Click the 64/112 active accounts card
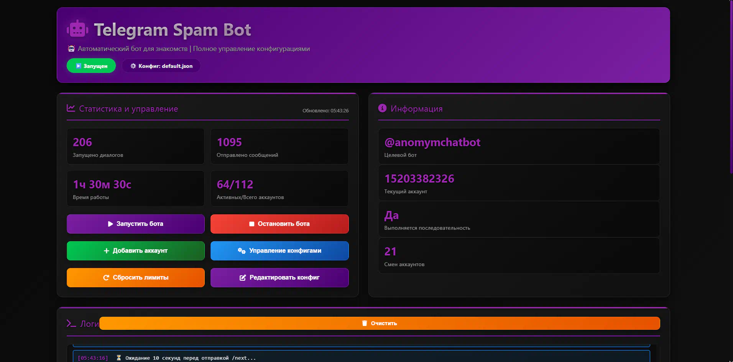 [x=279, y=189]
